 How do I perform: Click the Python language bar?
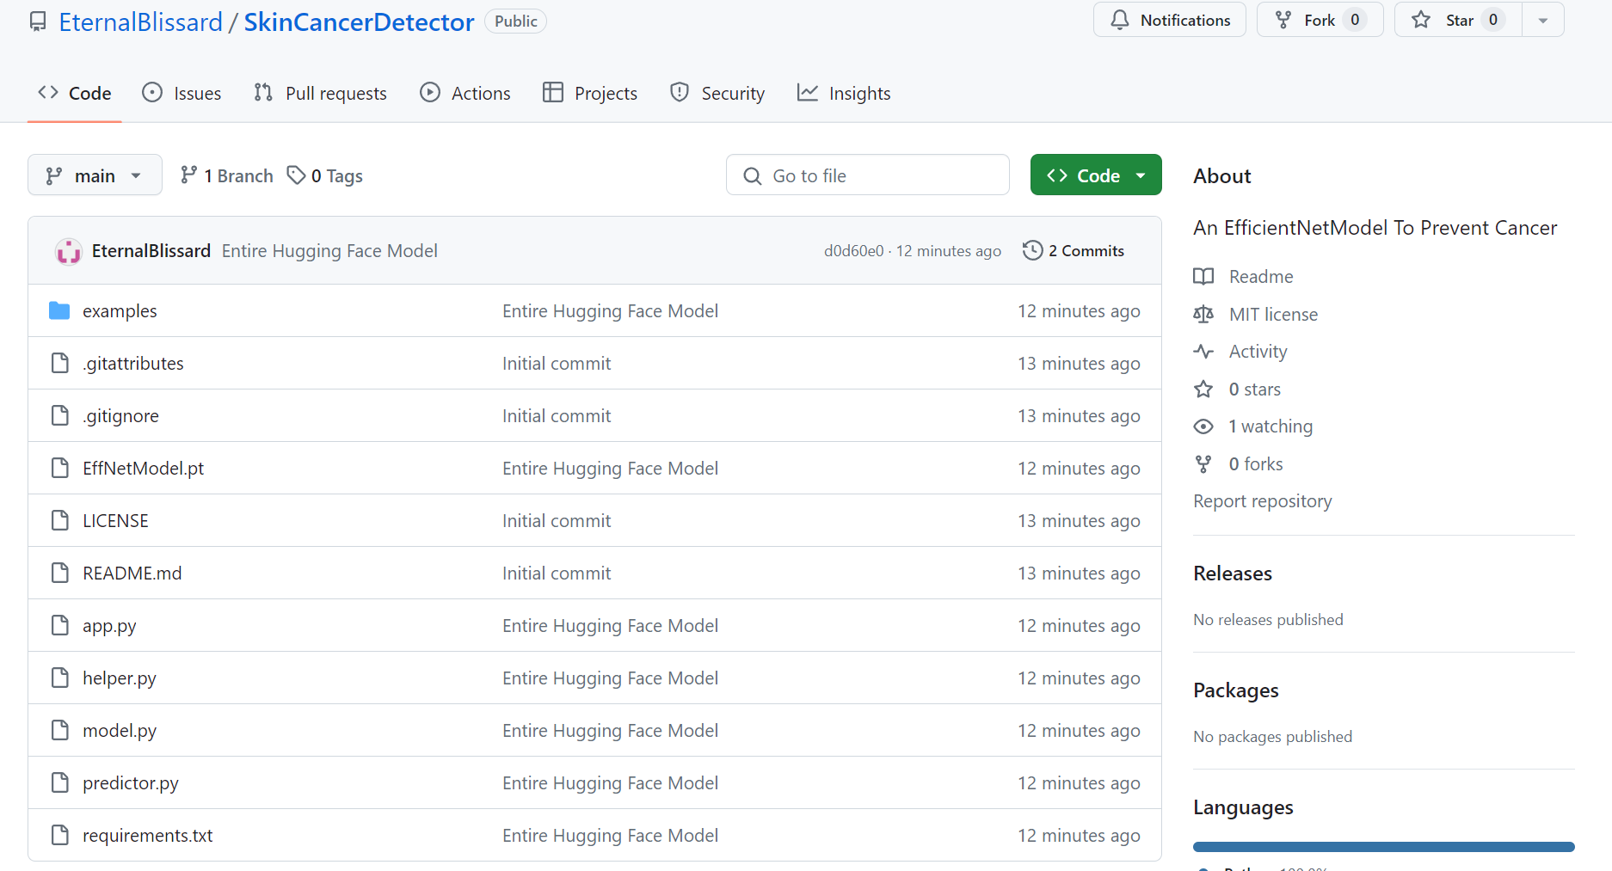(1384, 847)
